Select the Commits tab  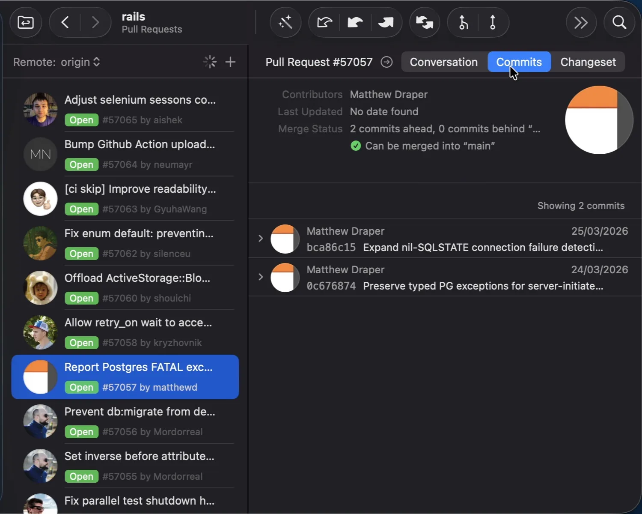coord(519,62)
